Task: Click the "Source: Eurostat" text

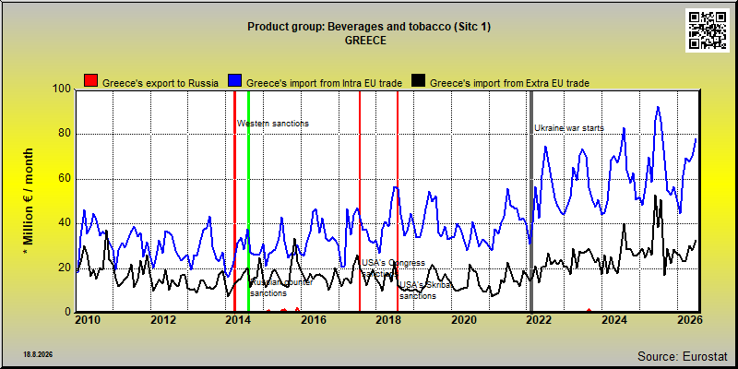Action: point(682,356)
